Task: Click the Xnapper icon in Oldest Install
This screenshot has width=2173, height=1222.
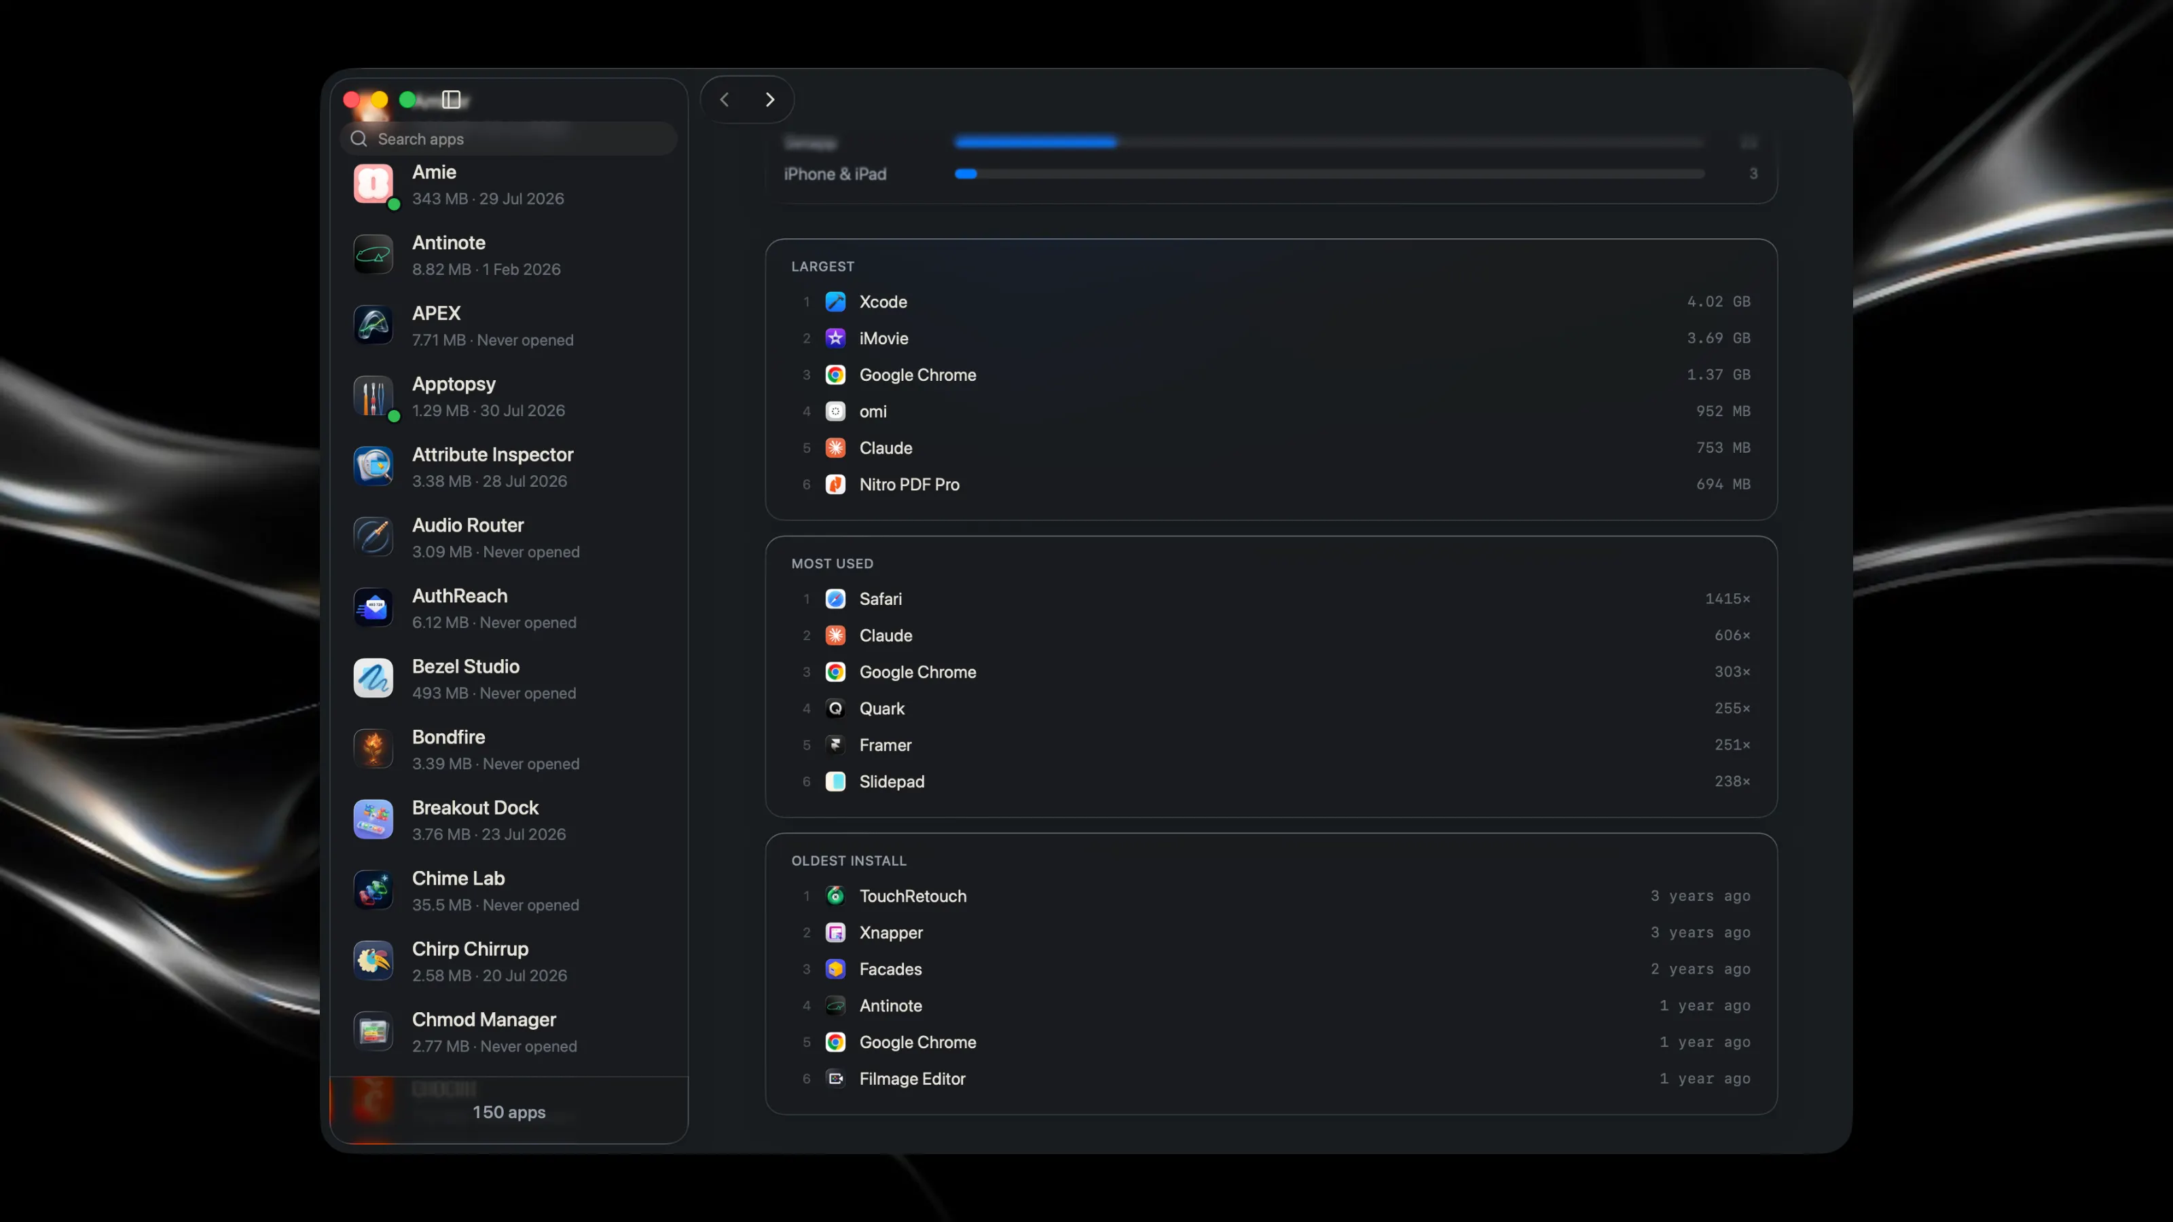Action: tap(835, 933)
